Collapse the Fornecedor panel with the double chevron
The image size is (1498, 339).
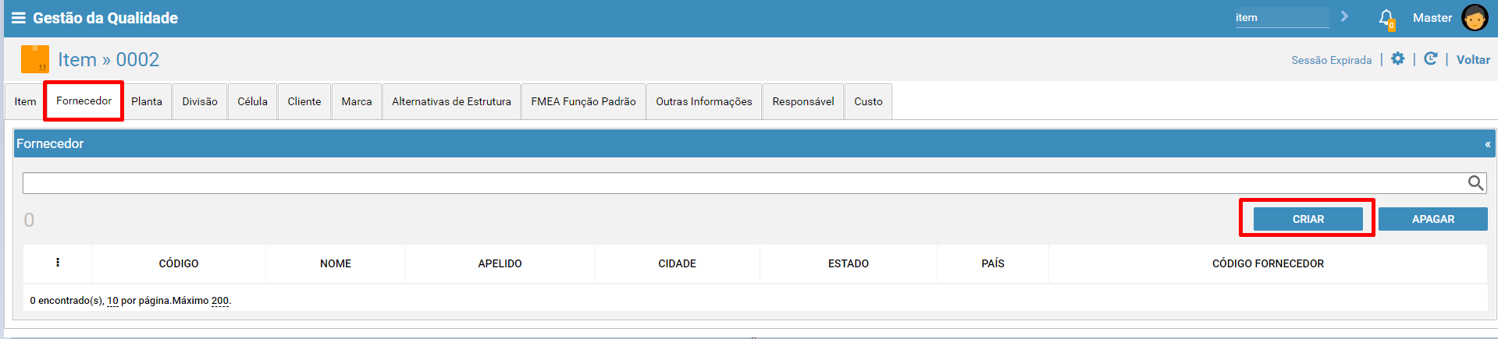[1487, 144]
